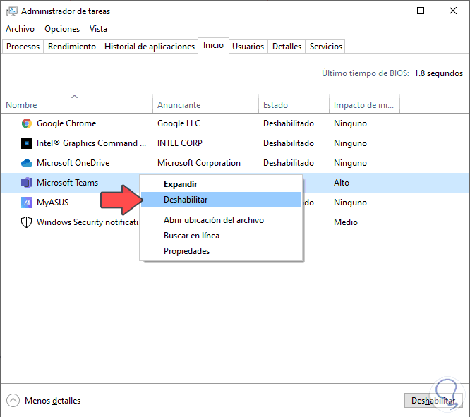This screenshot has height=417, width=470.
Task: Click the Medio impact for Windows Security
Action: [346, 222]
